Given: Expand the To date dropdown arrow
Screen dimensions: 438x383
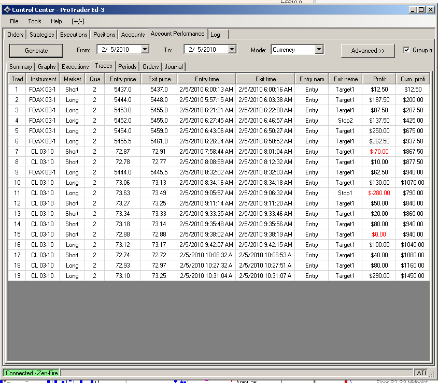Looking at the screenshot, I should (232, 49).
